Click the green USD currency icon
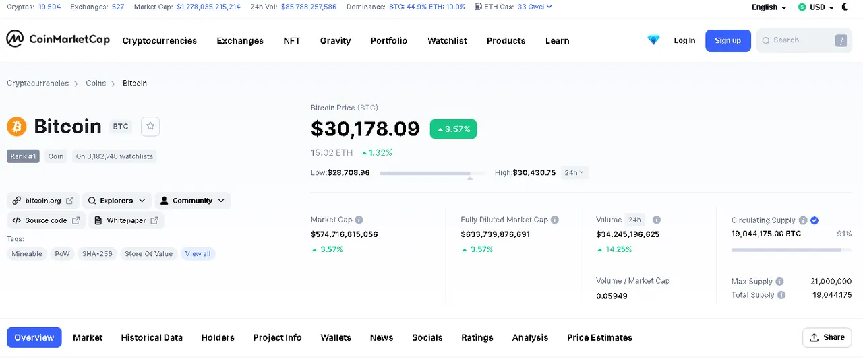This screenshot has width=863, height=361. tap(802, 7)
